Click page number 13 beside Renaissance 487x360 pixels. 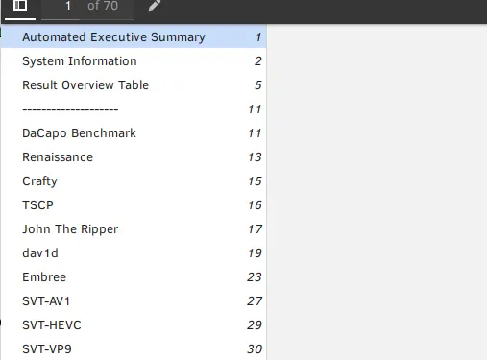[x=255, y=157]
